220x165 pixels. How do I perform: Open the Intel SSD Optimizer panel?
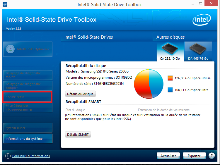pyautogui.click(x=28, y=49)
